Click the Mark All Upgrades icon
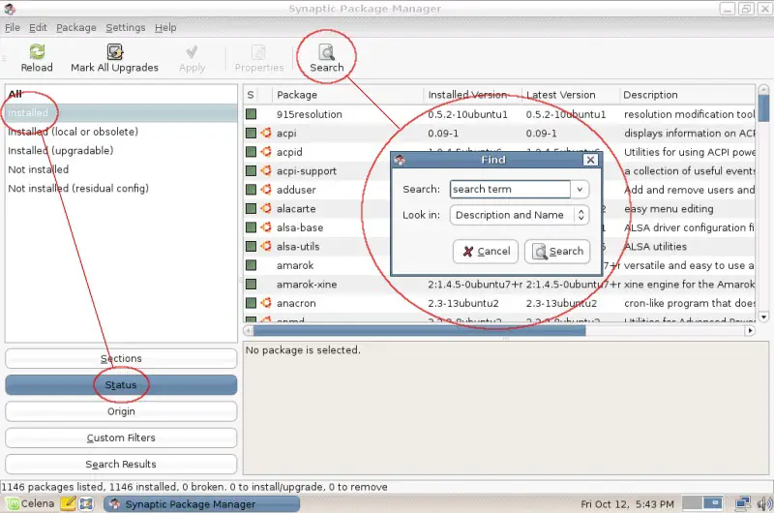Viewport: 774px width, 513px height. (114, 51)
